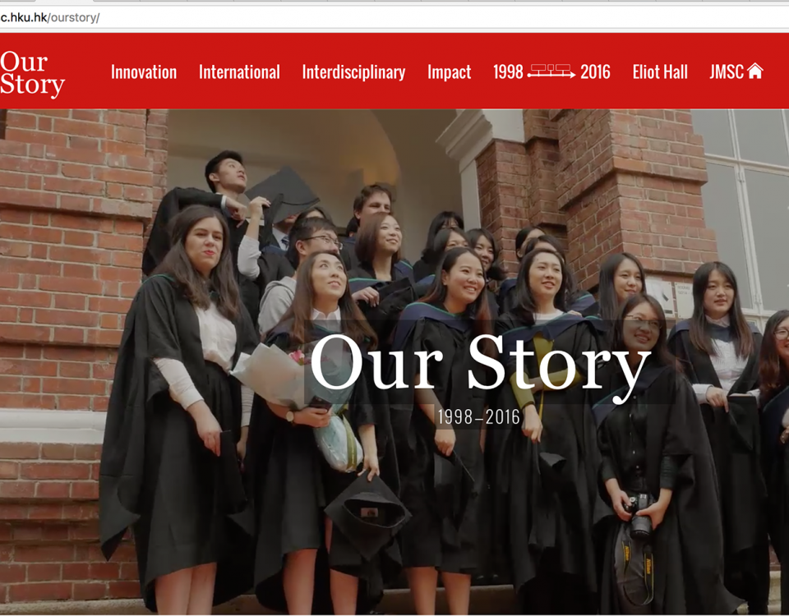Select Interdisciplinary in the navigation bar

tap(353, 72)
